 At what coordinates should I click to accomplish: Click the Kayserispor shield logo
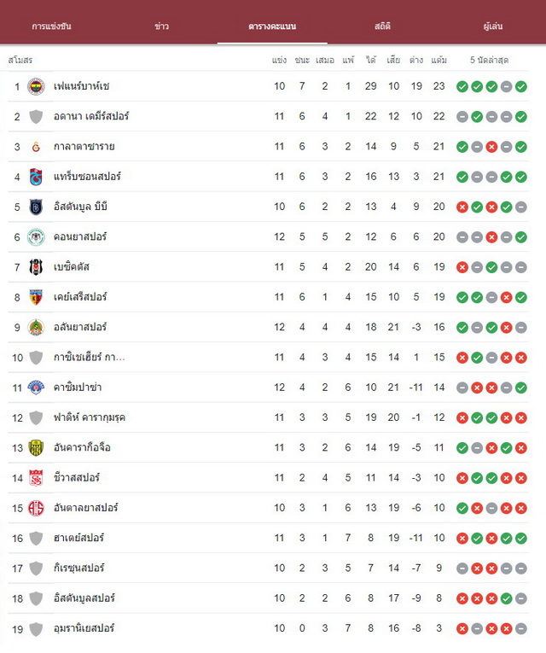[36, 297]
